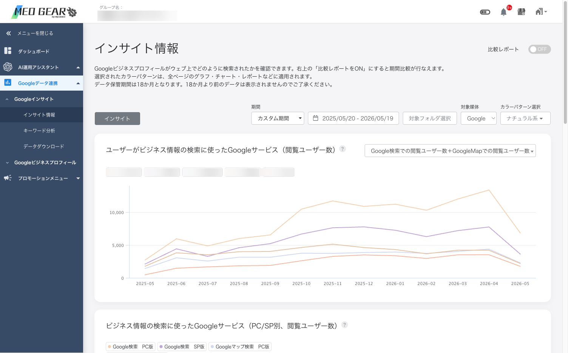This screenshot has height=353, width=568.
Task: Select ダッシュボード menu item
Action: click(x=34, y=51)
